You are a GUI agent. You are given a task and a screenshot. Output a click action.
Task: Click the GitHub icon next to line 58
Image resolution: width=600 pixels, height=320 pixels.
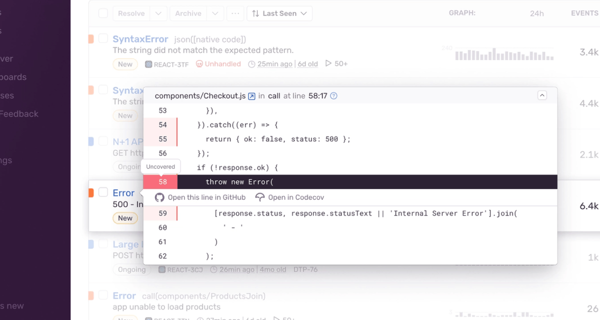159,197
